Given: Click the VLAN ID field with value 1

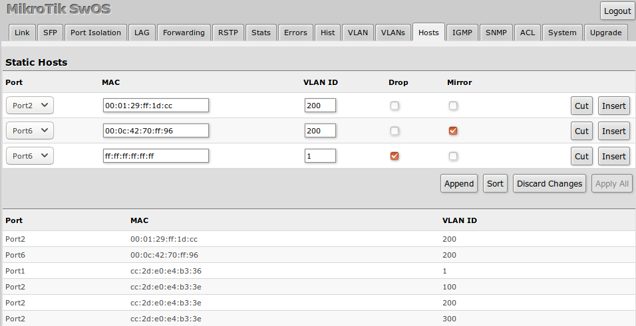Looking at the screenshot, I should [x=320, y=156].
